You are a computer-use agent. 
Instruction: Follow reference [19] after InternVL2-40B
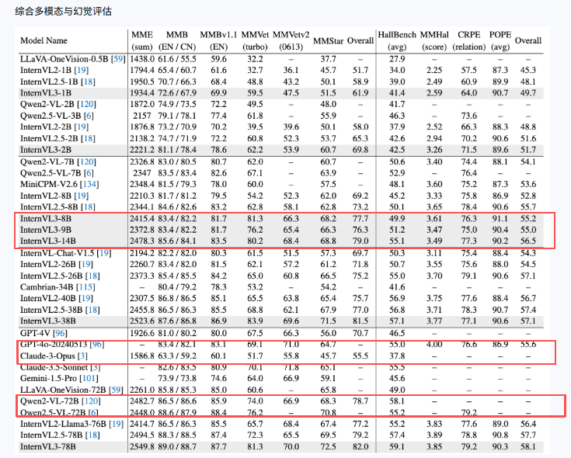(x=86, y=298)
